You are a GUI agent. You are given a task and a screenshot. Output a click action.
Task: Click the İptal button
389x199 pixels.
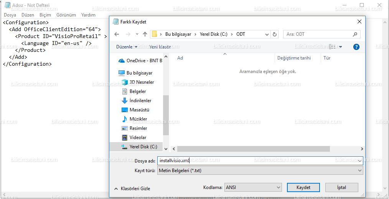coord(341,187)
